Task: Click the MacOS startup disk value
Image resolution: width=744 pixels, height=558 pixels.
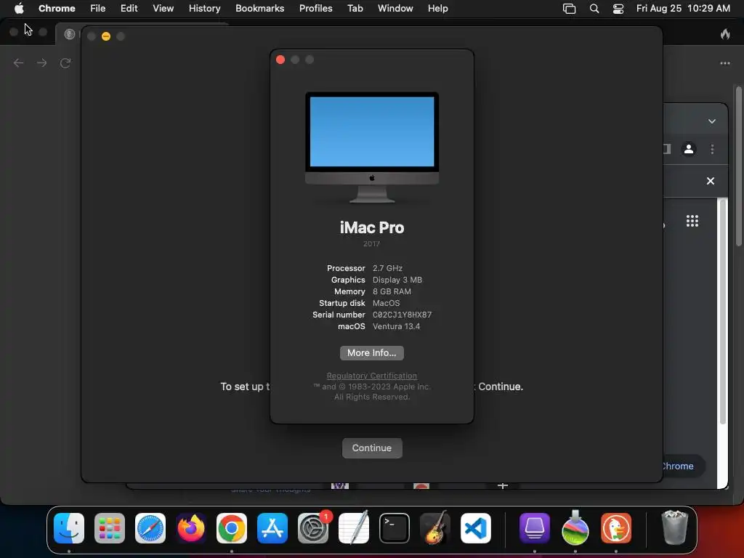Action: 387,303
